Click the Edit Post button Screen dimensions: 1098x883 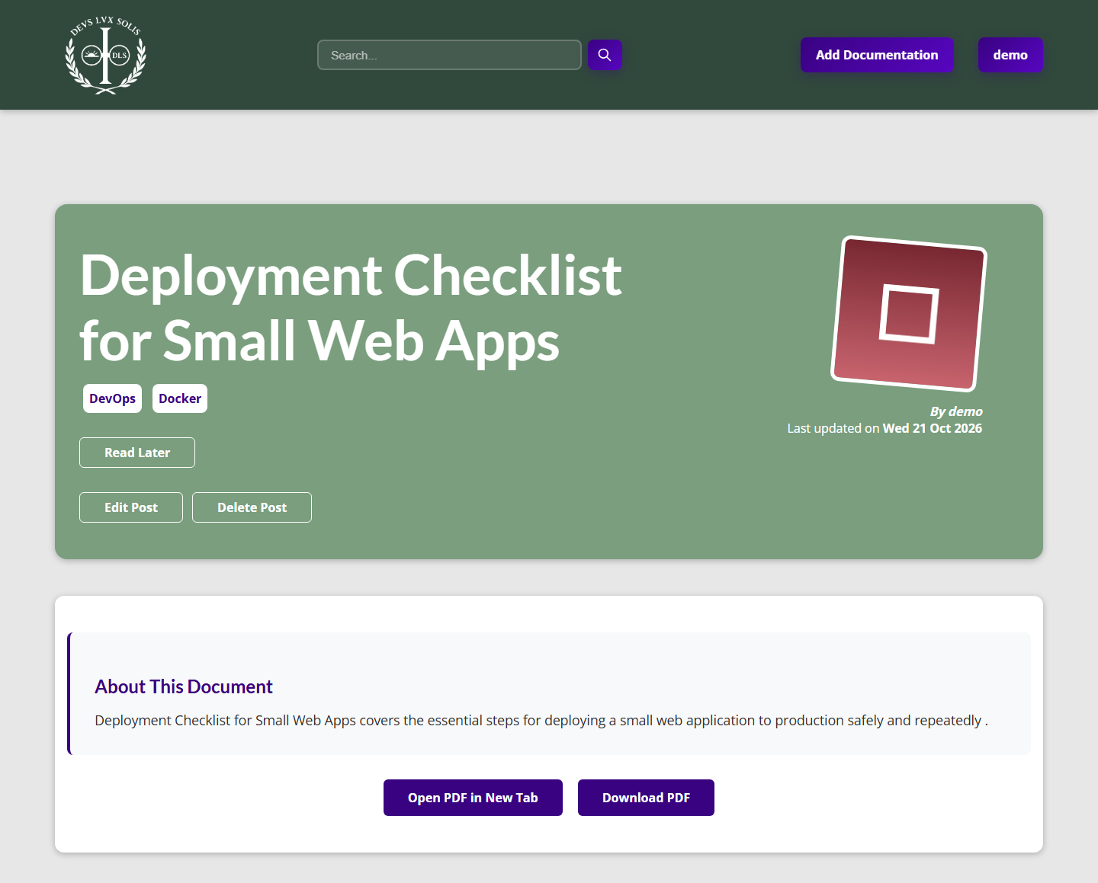coord(131,507)
